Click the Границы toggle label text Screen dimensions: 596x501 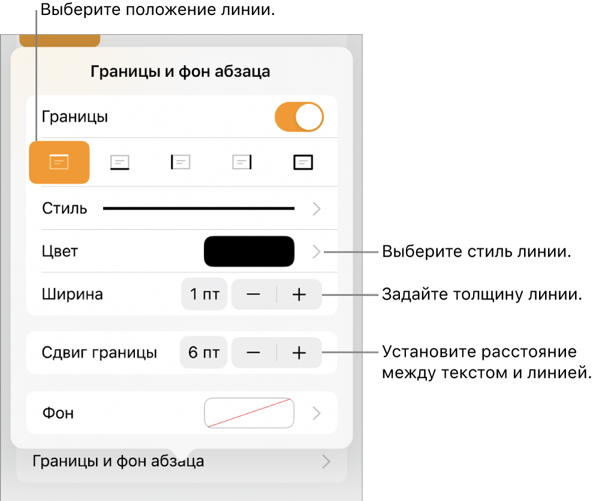point(75,117)
